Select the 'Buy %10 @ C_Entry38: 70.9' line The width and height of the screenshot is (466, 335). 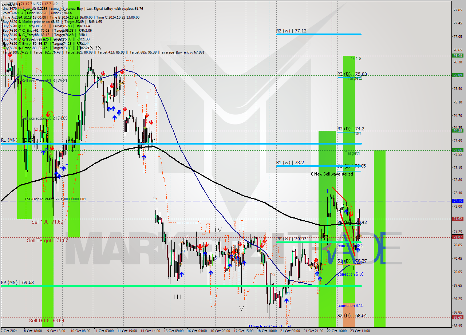click(46, 26)
